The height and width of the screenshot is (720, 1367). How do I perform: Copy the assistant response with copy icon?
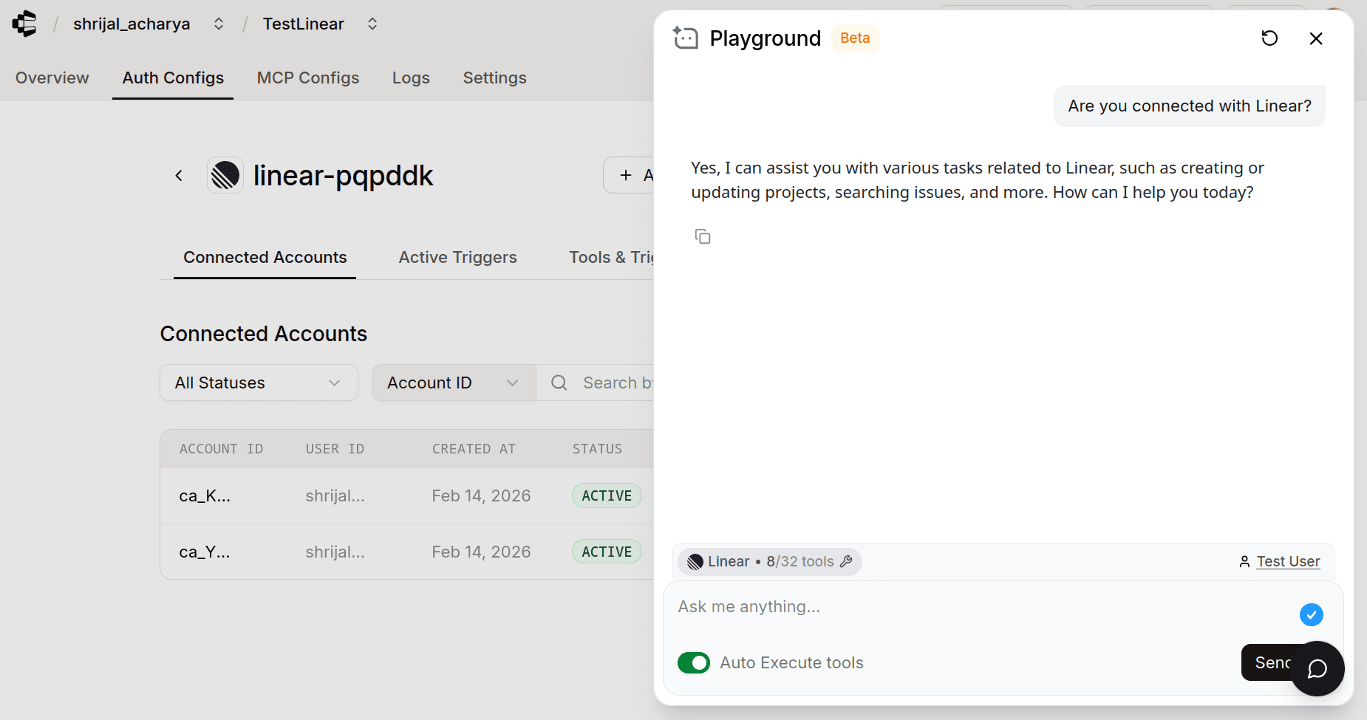tap(703, 236)
